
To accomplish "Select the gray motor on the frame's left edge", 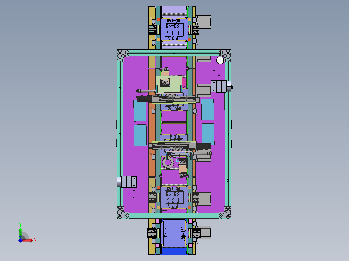I will pyautogui.click(x=127, y=182).
